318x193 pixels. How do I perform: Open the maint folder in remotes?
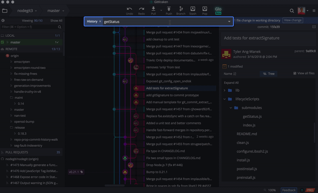tap(18, 98)
